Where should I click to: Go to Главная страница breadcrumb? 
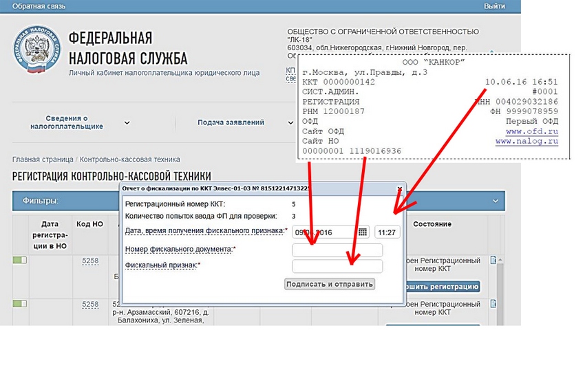(43, 159)
